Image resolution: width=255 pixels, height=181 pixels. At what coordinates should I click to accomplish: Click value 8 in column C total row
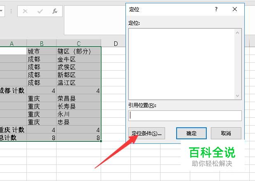point(79,137)
